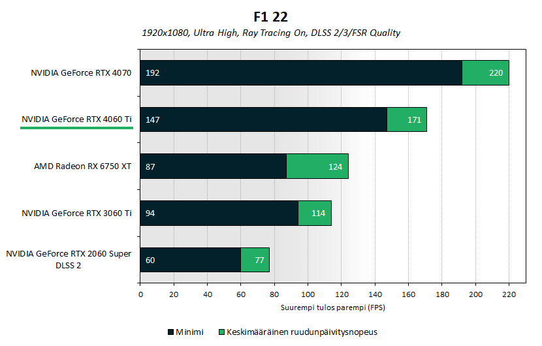
Task: Select the NVIDIA GeForce RTX 4060 Ti label
Action: (76, 119)
